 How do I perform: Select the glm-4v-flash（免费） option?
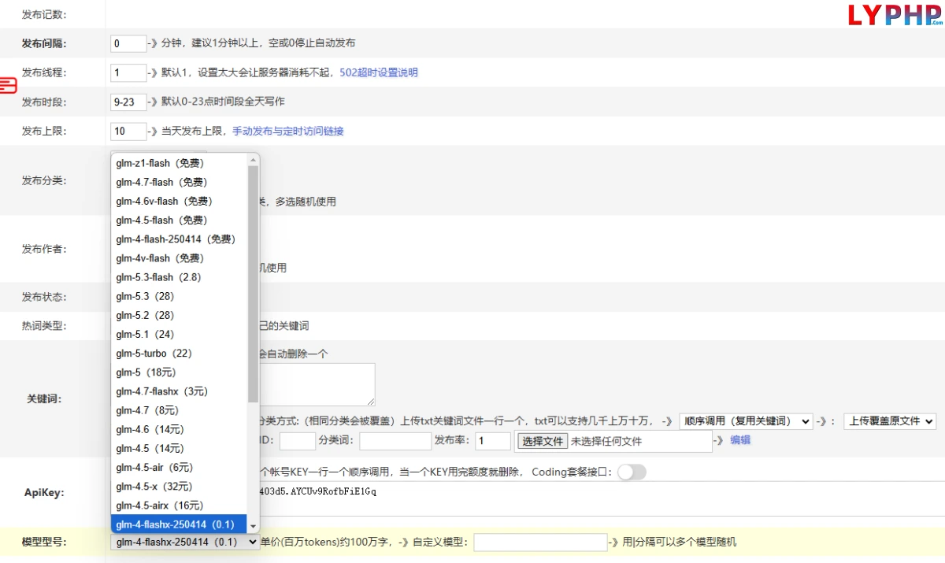(x=180, y=258)
